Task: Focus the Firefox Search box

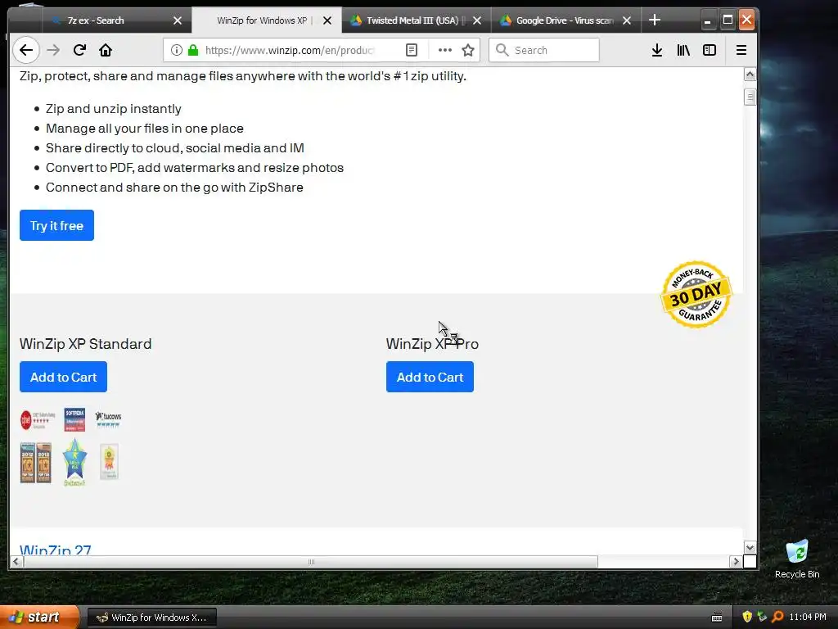Action: pos(544,50)
